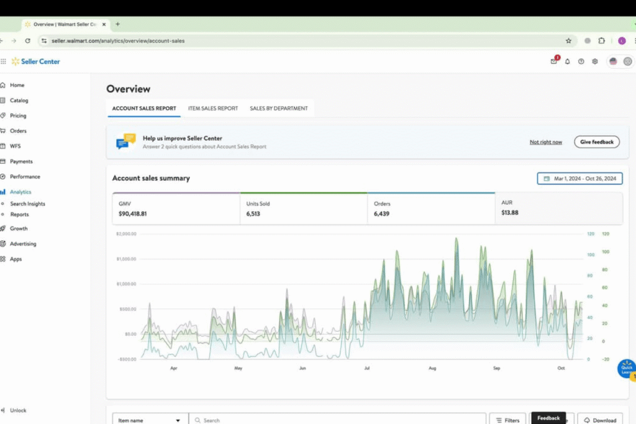Open a new browser tab
The width and height of the screenshot is (636, 424).
click(x=117, y=24)
